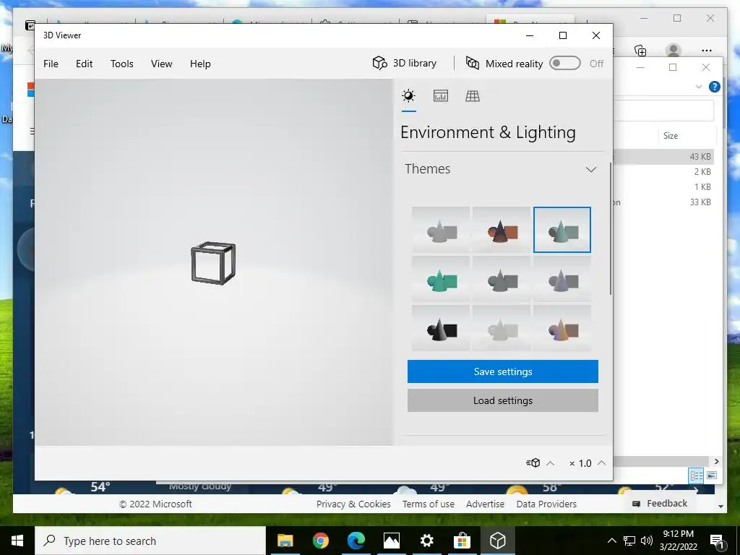
Task: Click Explorer horizontal scrollbar right arrow
Action: 716,462
